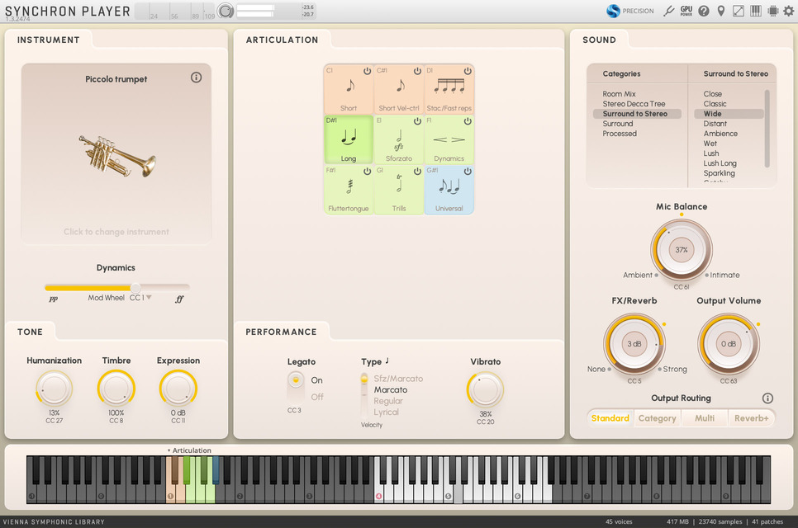Adjust the Dynamics slider handle

[x=135, y=288]
